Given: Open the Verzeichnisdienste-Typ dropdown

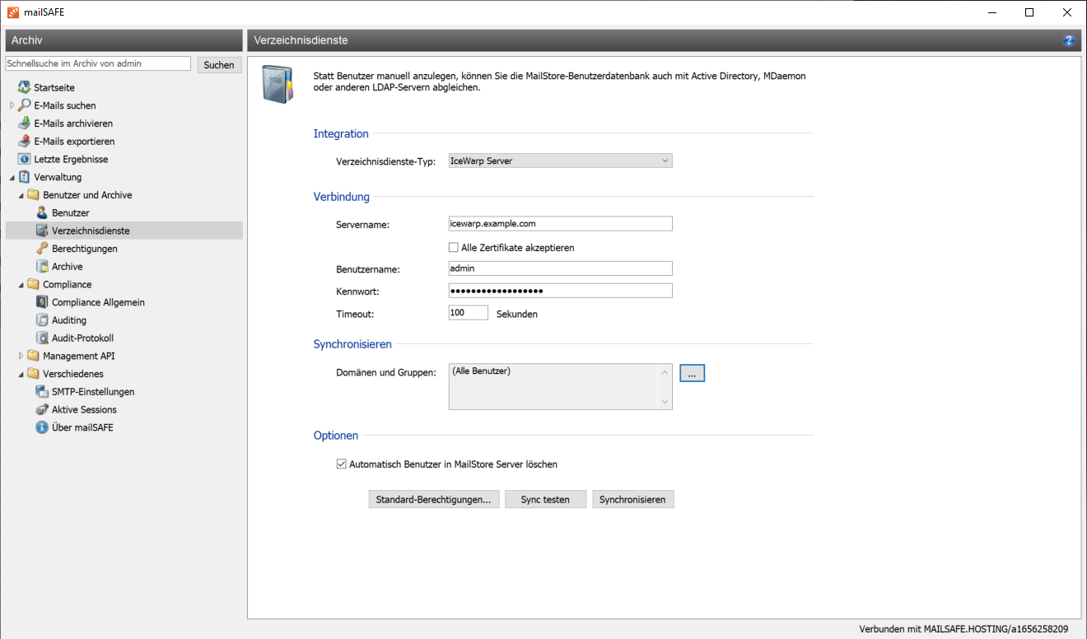Looking at the screenshot, I should pos(560,161).
